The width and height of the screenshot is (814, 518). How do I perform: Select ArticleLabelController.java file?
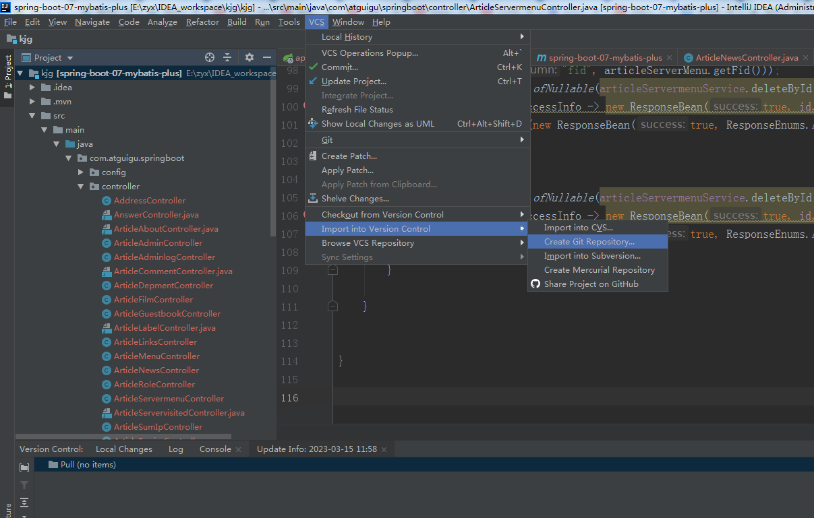(165, 328)
